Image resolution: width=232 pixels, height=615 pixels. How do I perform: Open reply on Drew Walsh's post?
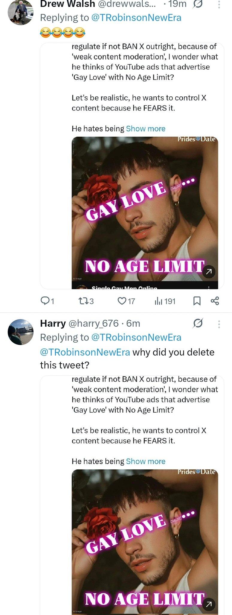[45, 301]
